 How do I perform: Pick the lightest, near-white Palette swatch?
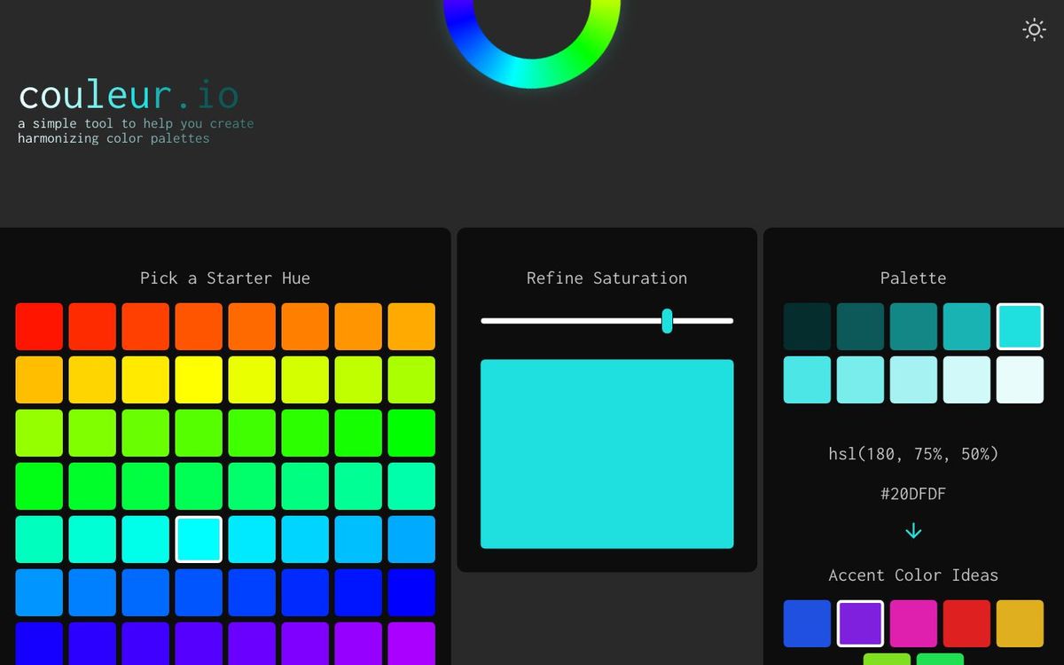(x=1020, y=379)
